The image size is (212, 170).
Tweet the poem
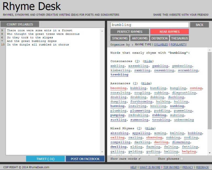(x=45, y=159)
